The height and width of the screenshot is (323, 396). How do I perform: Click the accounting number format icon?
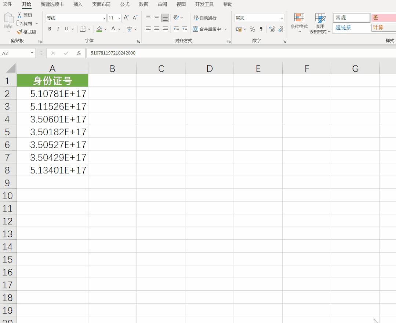point(239,29)
